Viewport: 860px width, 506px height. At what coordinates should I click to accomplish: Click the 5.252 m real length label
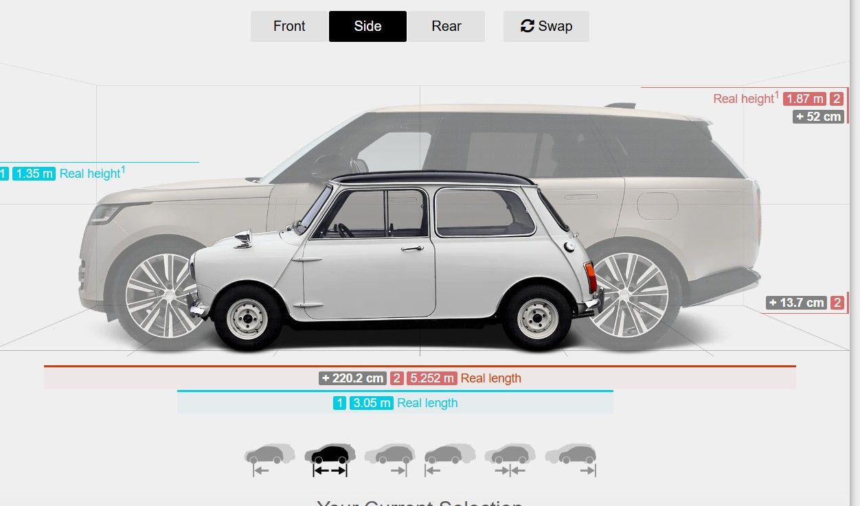point(431,378)
